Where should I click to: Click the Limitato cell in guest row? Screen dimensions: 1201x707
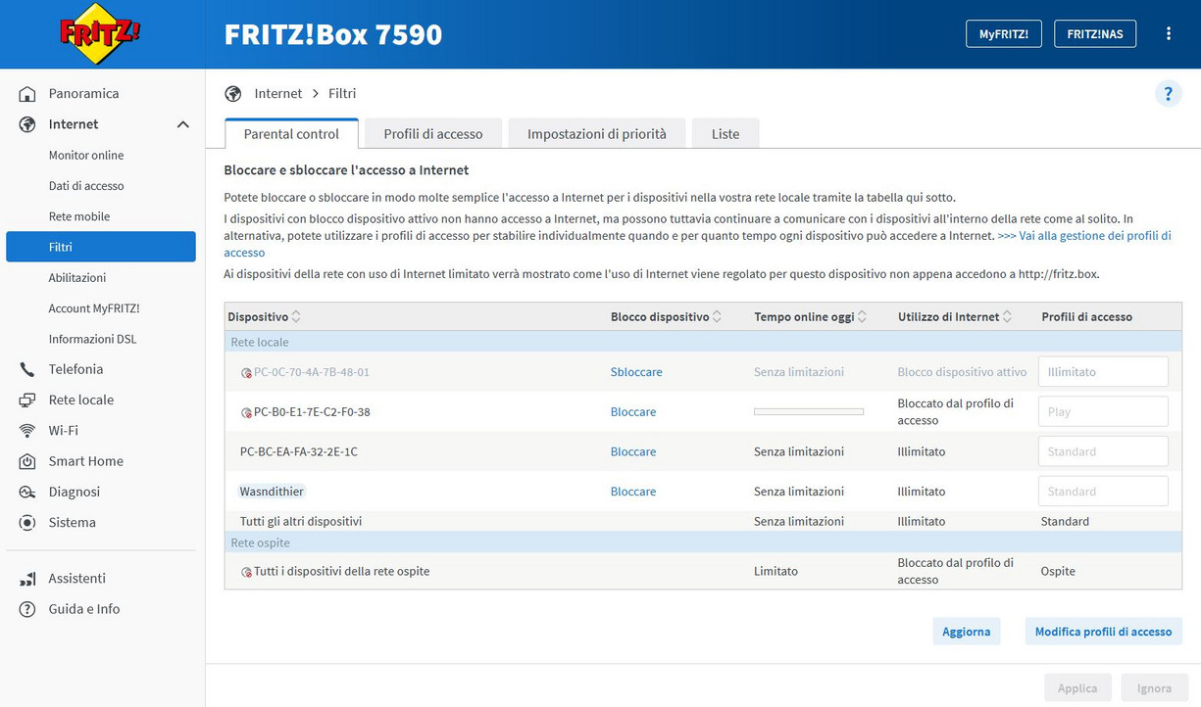pos(776,571)
